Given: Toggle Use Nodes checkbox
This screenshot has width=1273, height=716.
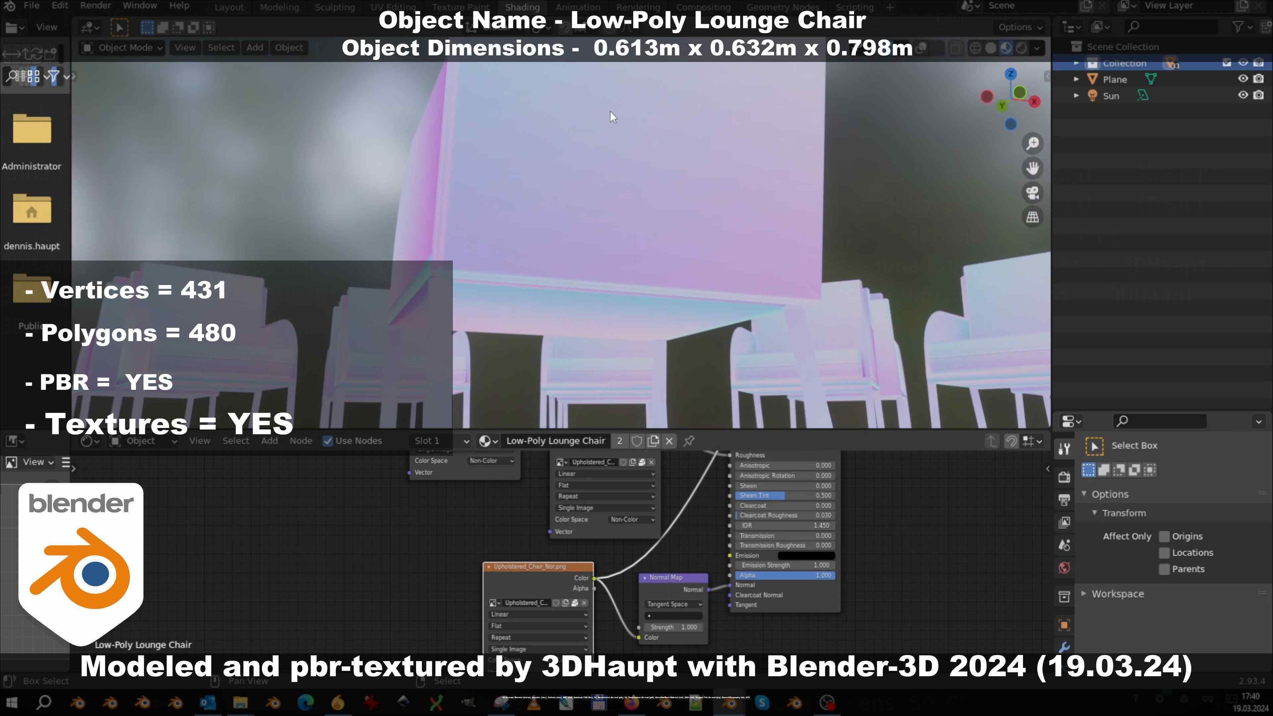Looking at the screenshot, I should tap(327, 441).
